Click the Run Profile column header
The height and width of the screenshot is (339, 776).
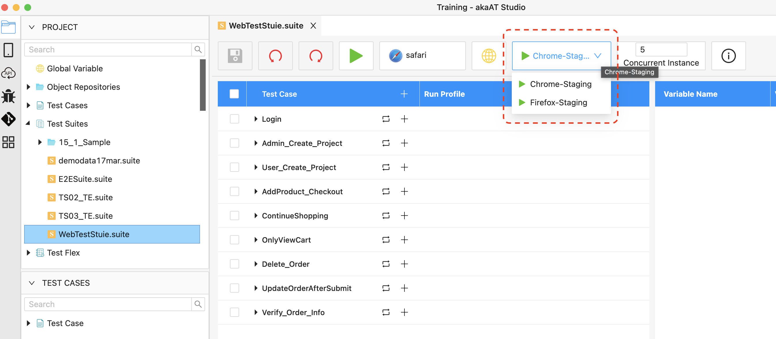tap(444, 94)
